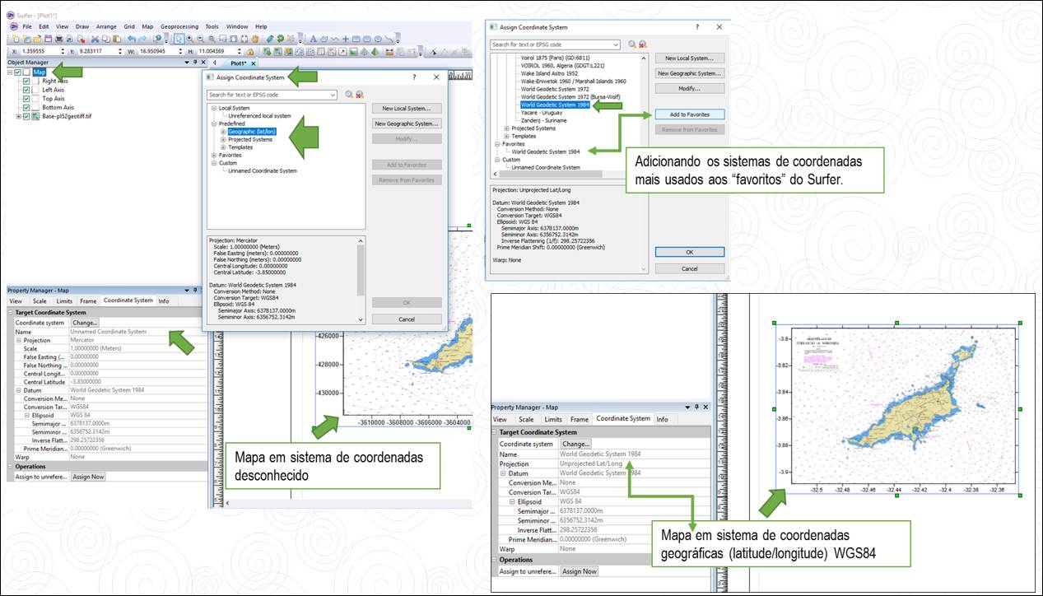Toggle the Base-pl52geotiff.tif checkbox
The width and height of the screenshot is (1043, 596).
(x=27, y=116)
